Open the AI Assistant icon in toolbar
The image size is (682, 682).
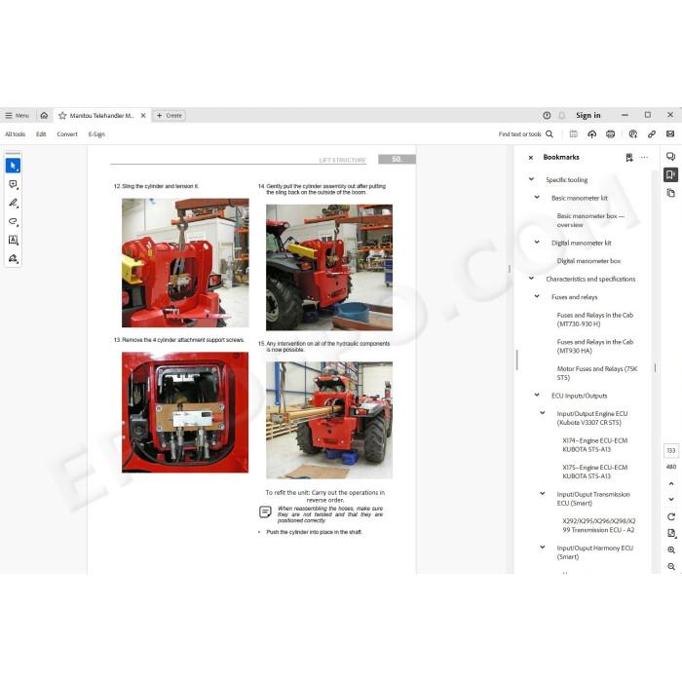(633, 134)
